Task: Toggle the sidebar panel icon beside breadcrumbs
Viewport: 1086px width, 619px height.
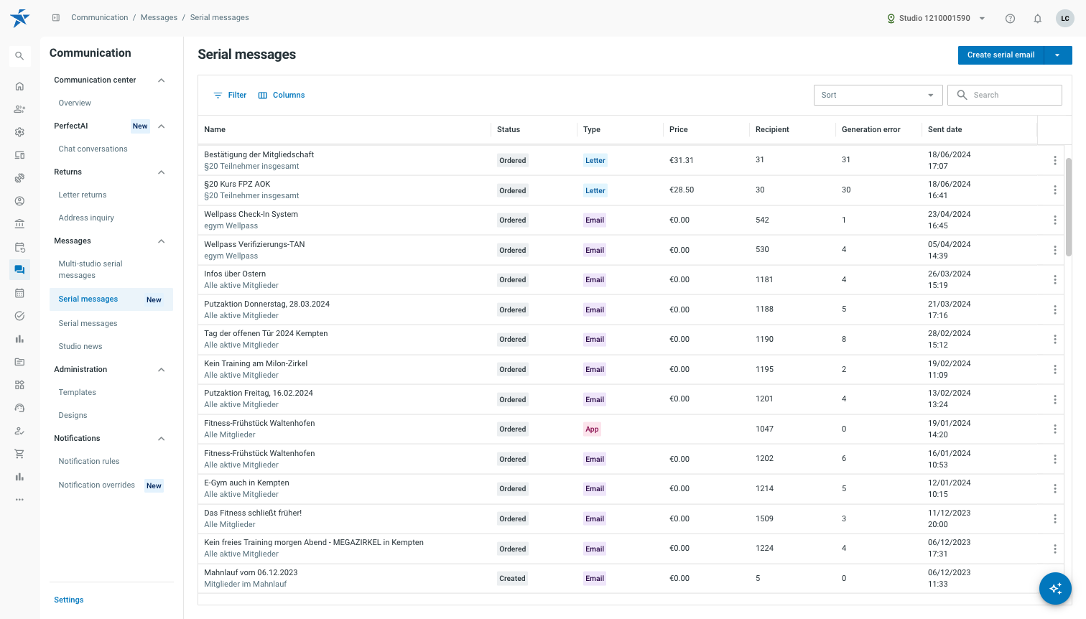Action: point(56,18)
